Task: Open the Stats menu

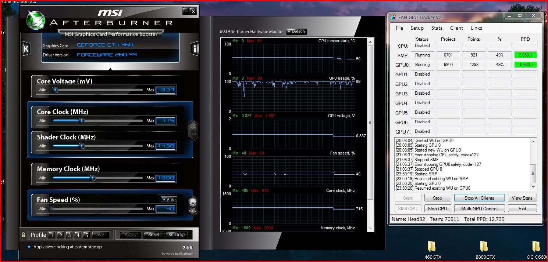Action: click(x=437, y=28)
